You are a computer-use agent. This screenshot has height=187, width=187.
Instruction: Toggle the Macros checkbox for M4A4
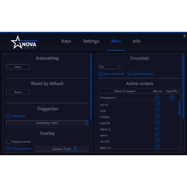[157, 134]
